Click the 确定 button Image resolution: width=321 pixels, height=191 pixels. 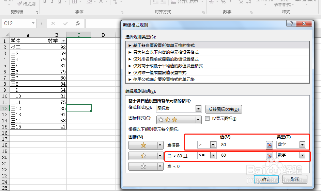pos(266,179)
